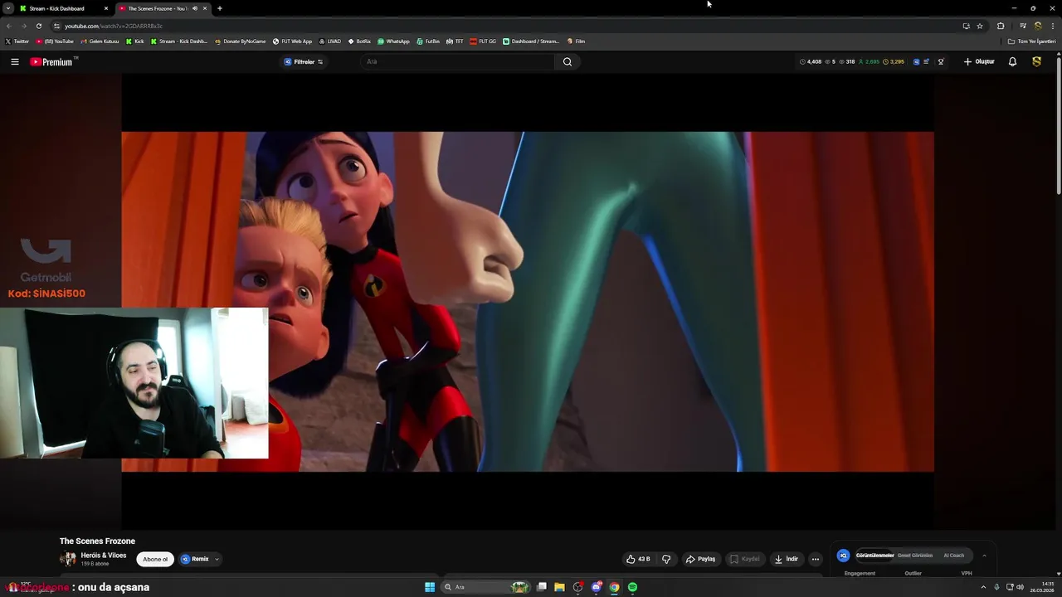Go to YouTube Premium home logo
The image size is (1062, 597).
pos(53,61)
